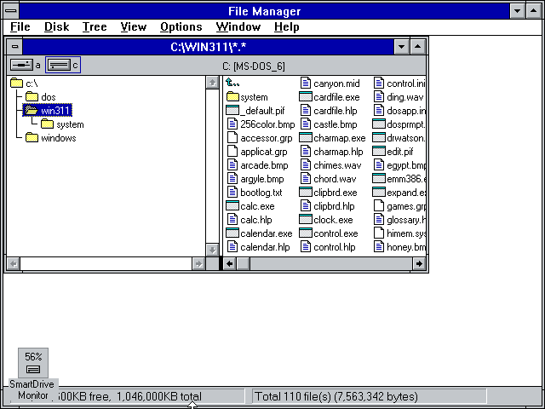Open the View menu
Screen dimensions: 545x409
pyautogui.click(x=134, y=26)
